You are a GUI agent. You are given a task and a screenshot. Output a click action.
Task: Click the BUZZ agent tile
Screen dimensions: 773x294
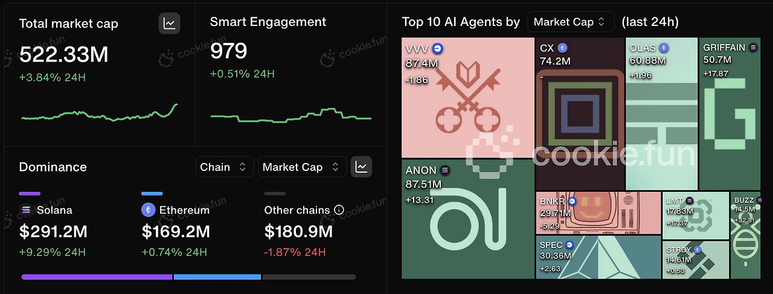click(x=745, y=235)
